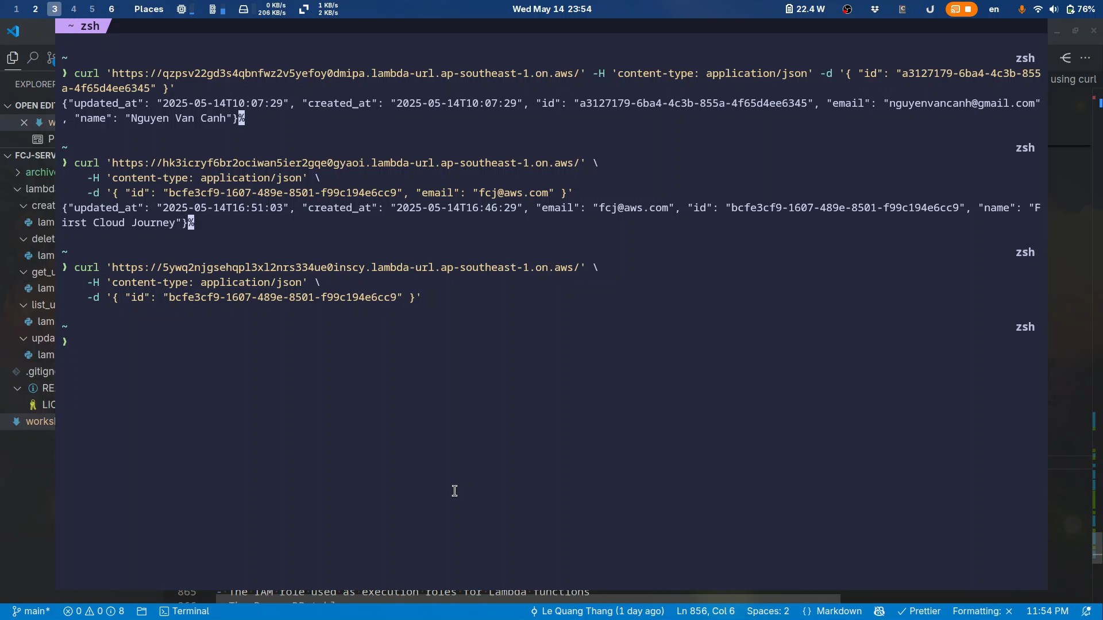
Task: Open the editor more actions ellipsis
Action: (1085, 57)
